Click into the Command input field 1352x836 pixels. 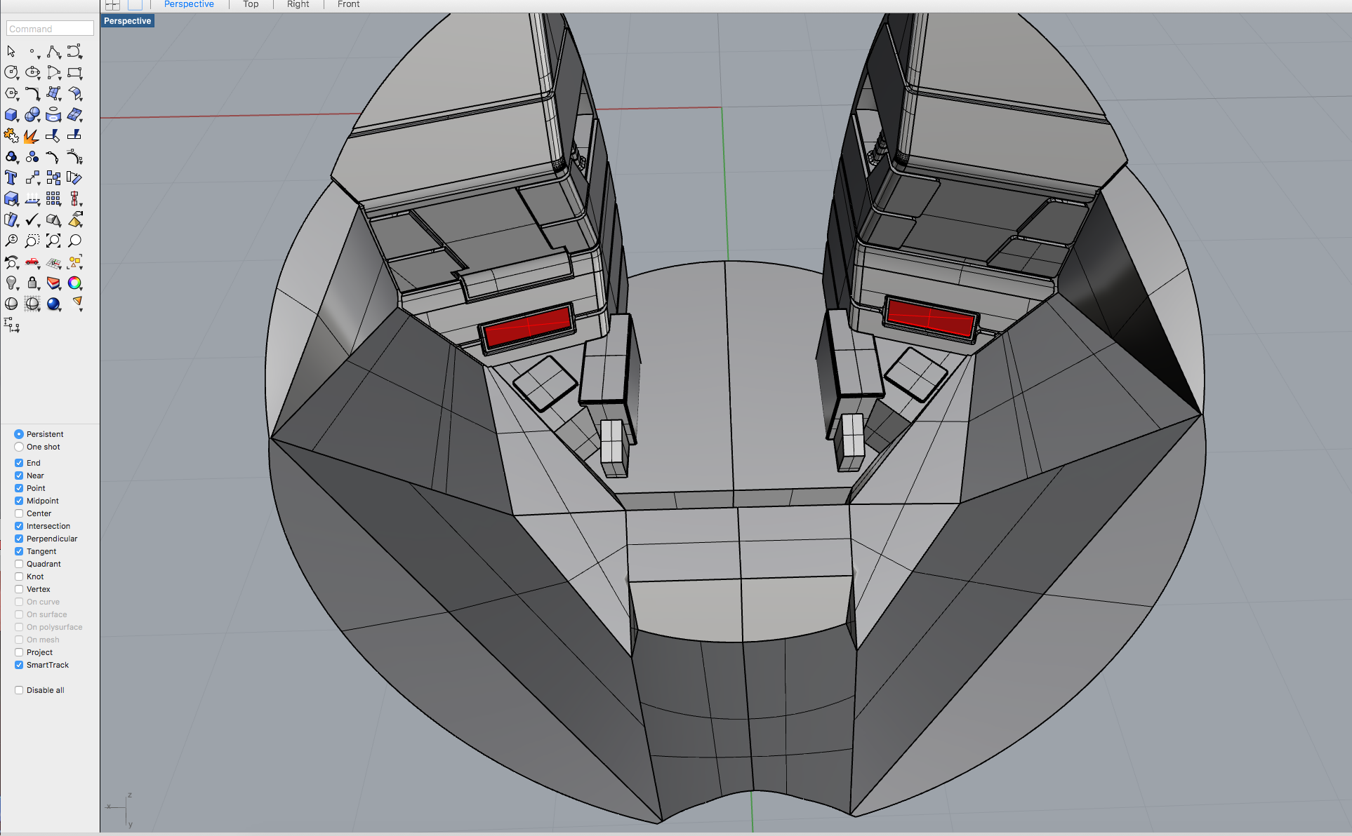pyautogui.click(x=50, y=29)
